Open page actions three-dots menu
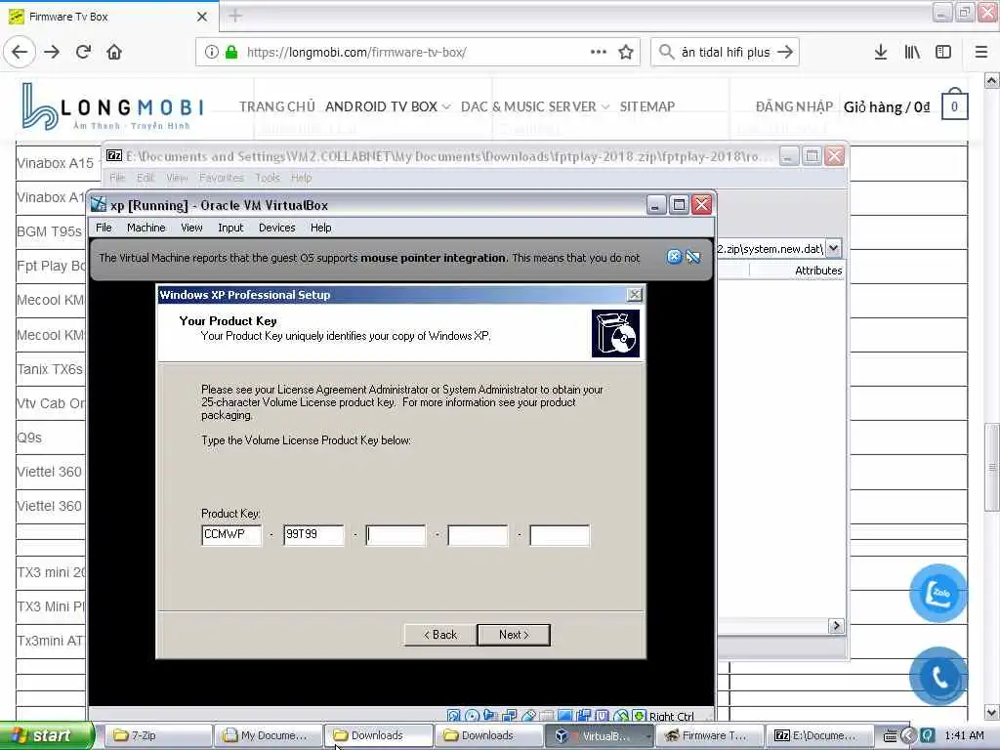 [x=599, y=52]
